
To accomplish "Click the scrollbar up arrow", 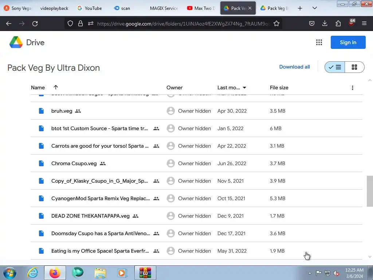I will click(370, 80).
